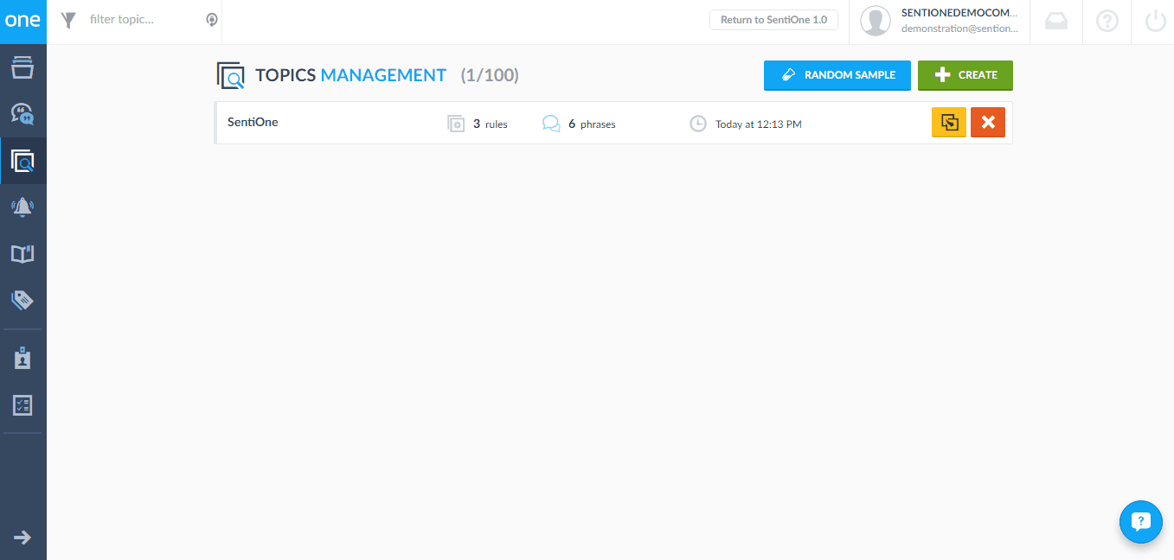This screenshot has height=560, width=1174.
Task: Expand the sidebar with the arrow
Action: tap(22, 538)
